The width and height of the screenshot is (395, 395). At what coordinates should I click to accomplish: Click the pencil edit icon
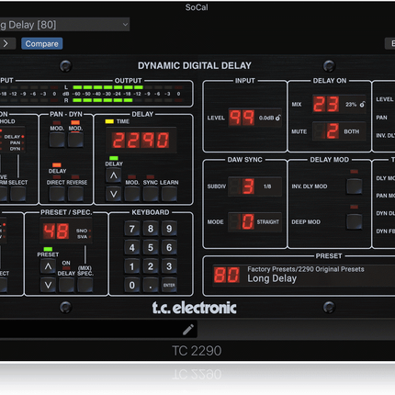[x=188, y=330]
